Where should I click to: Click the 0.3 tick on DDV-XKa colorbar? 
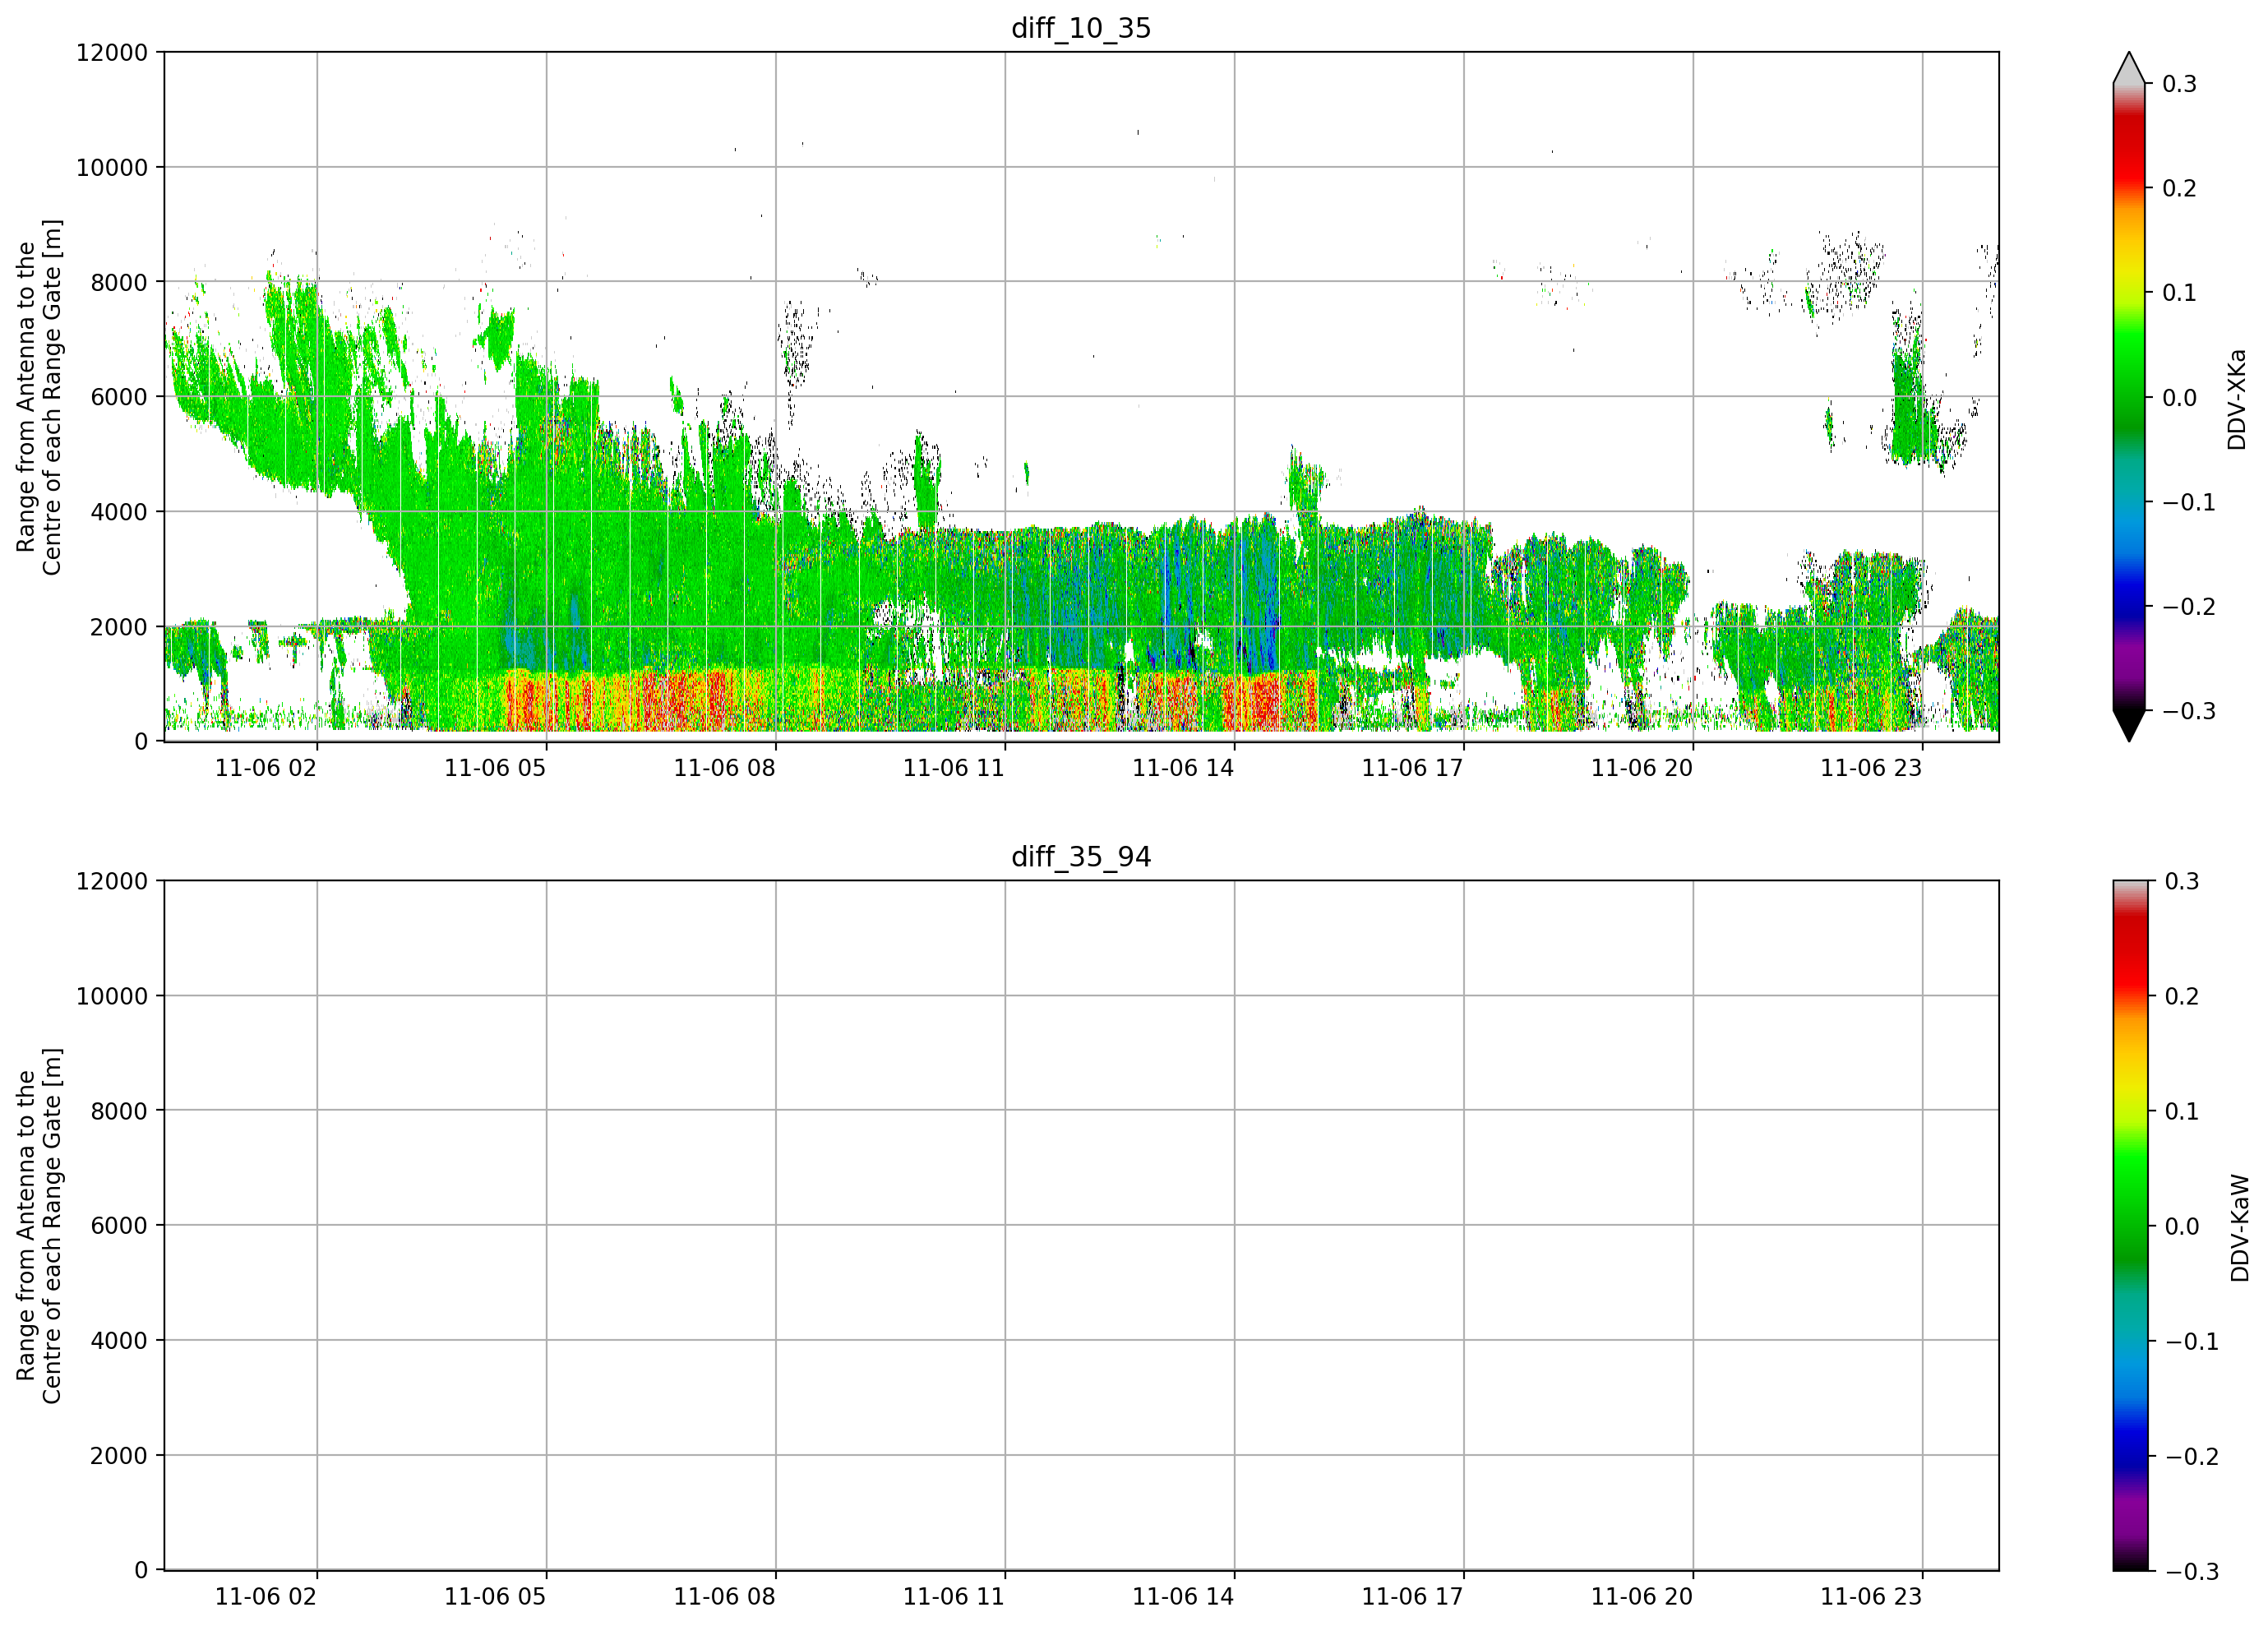(2179, 84)
